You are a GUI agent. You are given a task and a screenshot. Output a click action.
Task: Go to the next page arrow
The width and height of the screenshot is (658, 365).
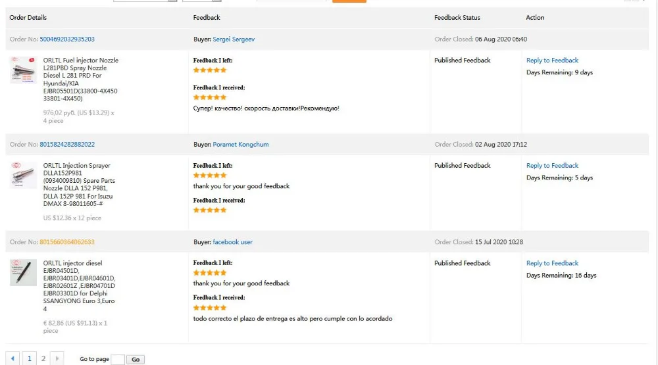(57, 358)
